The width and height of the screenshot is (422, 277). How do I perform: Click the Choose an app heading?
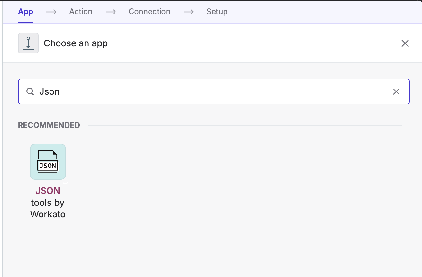[76, 43]
